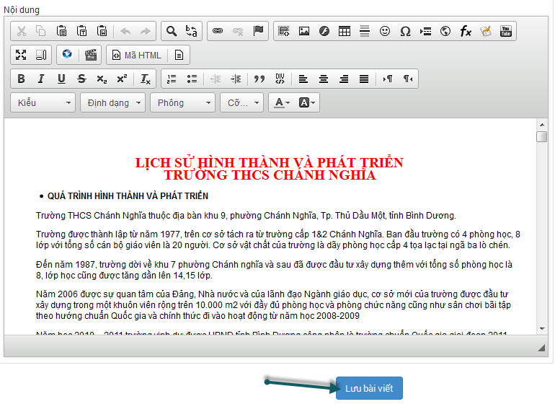The height and width of the screenshot is (404, 555).
Task: Open the Replace tool icon
Action: pos(192,31)
